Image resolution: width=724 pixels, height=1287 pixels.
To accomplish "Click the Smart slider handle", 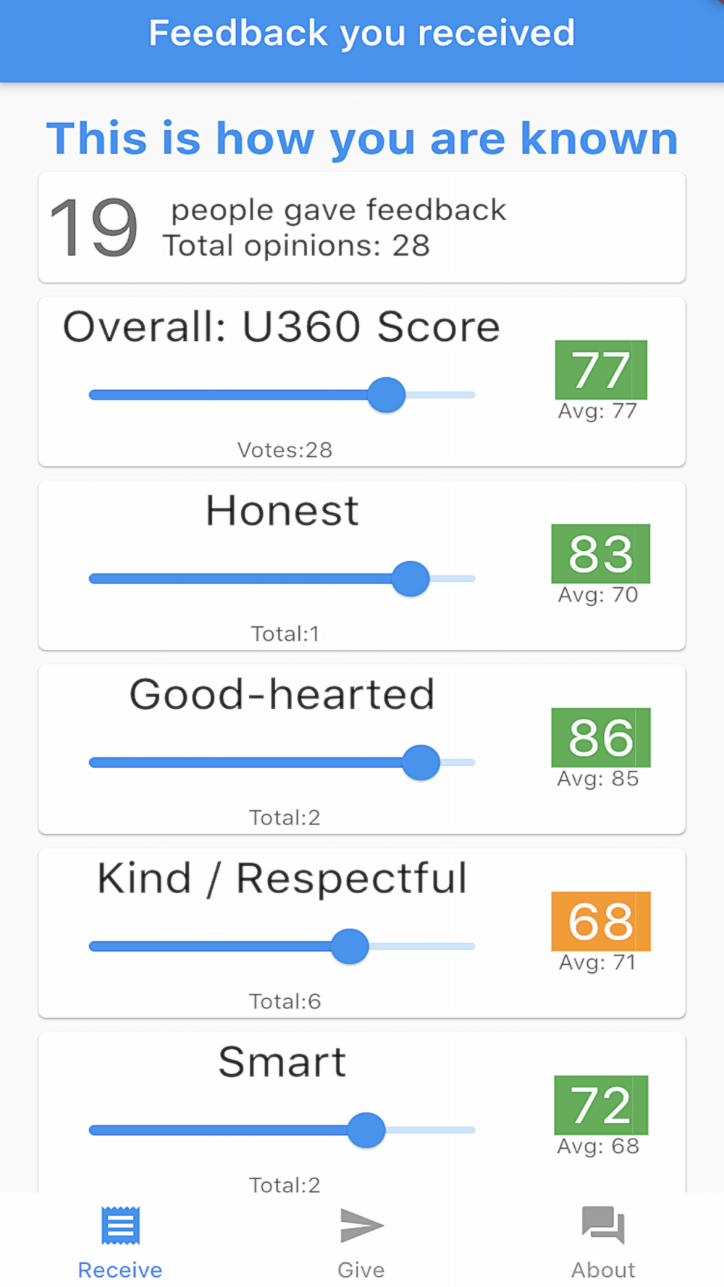I will 366,1131.
